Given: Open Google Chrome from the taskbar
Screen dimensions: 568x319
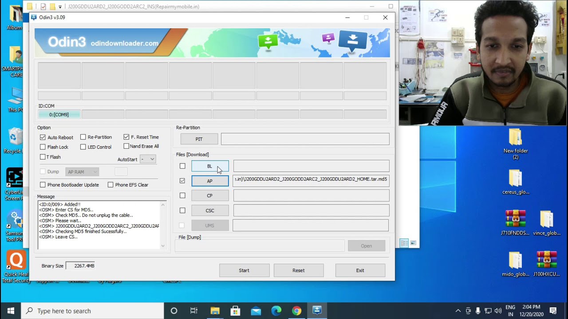Looking at the screenshot, I should point(296,311).
